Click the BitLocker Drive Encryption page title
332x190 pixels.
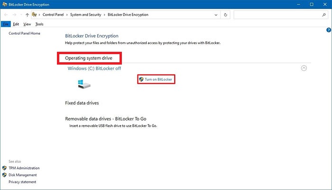click(x=92, y=36)
